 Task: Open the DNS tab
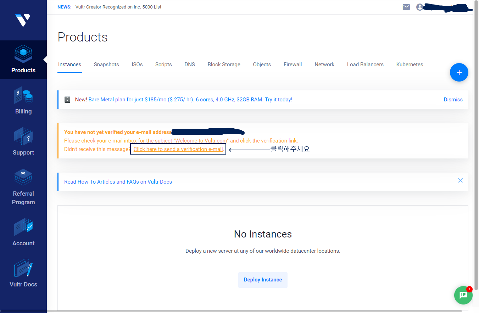(x=190, y=65)
